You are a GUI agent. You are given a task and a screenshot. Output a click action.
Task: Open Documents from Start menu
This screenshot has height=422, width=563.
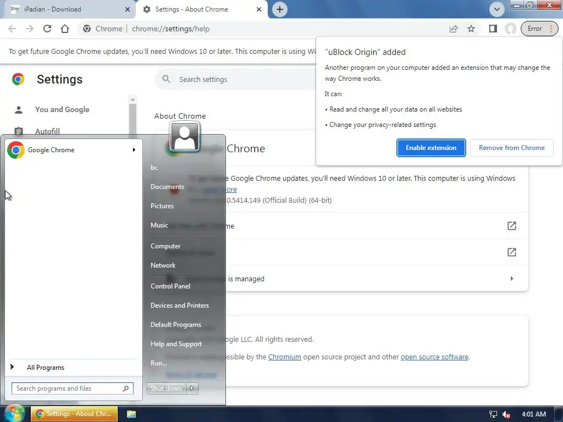pos(167,187)
